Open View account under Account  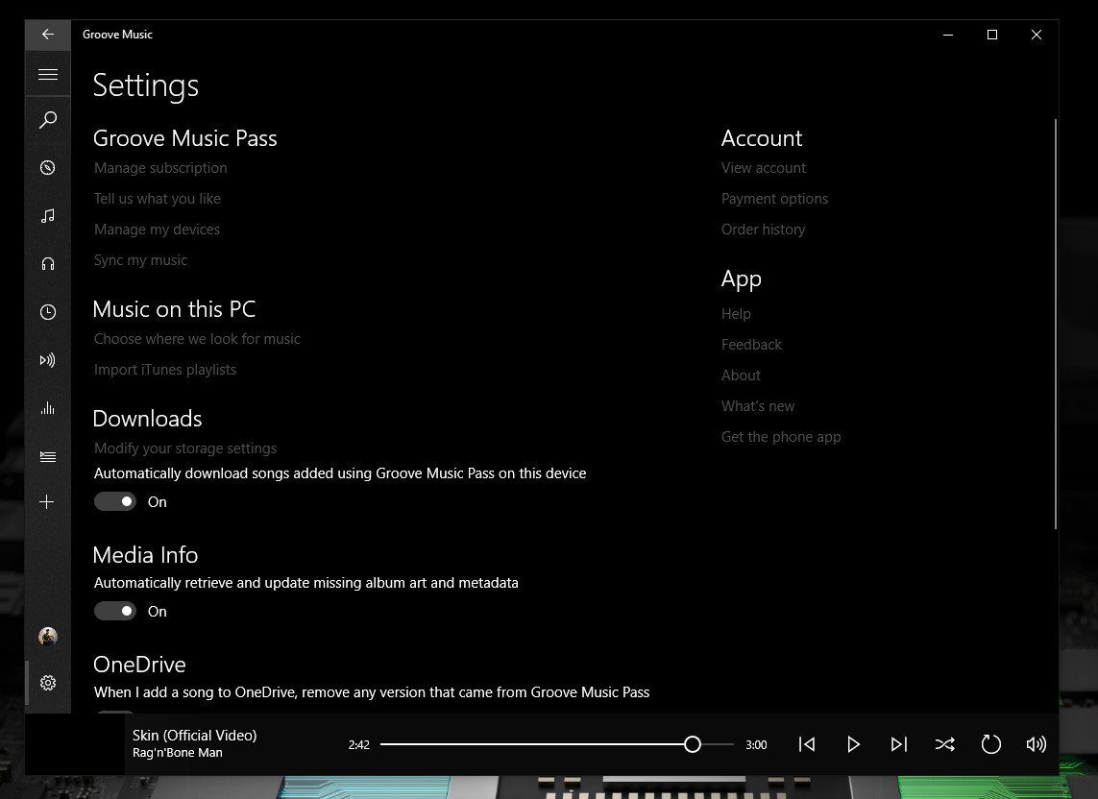[763, 167]
